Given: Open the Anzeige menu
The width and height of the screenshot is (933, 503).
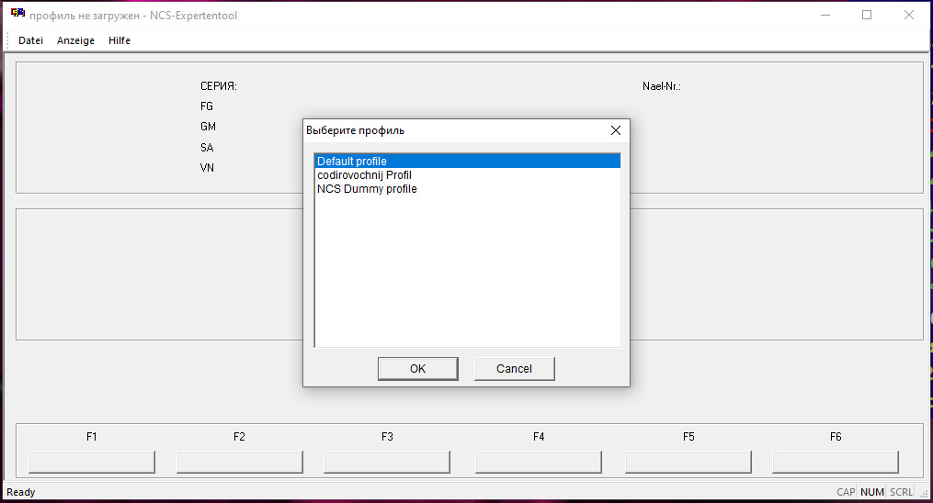Looking at the screenshot, I should click(75, 40).
